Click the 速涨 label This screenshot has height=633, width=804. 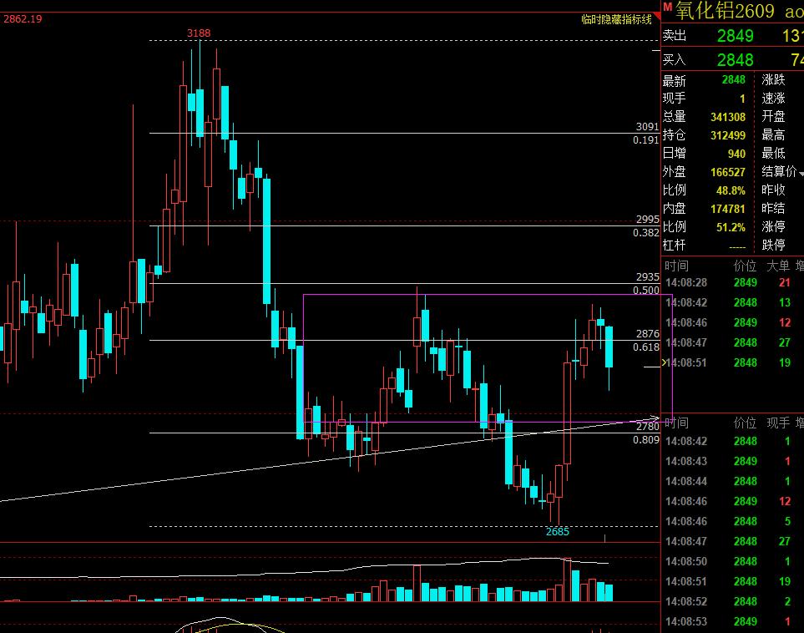(773, 98)
